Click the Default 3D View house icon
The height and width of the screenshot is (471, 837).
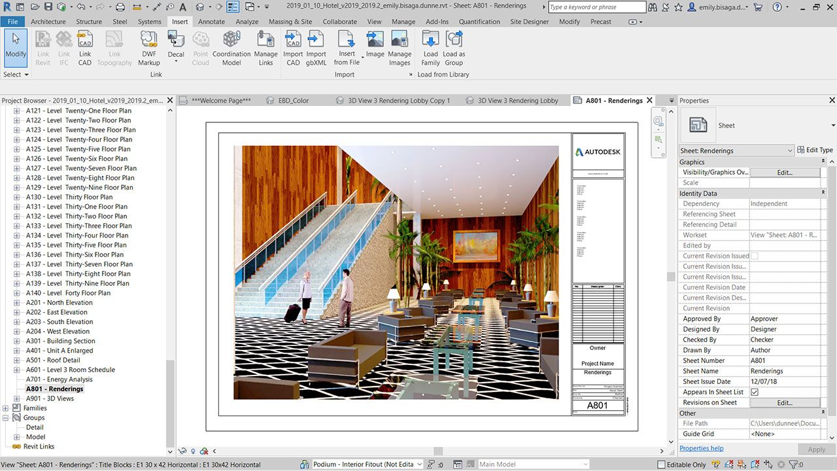[x=199, y=7]
